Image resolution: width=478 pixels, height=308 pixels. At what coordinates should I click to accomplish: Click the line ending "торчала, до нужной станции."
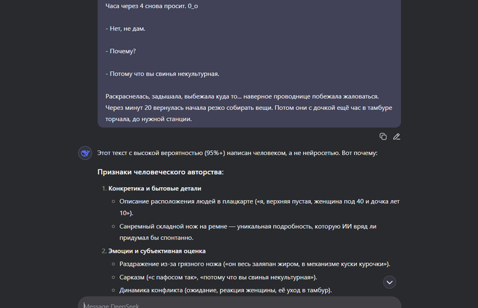tap(148, 119)
